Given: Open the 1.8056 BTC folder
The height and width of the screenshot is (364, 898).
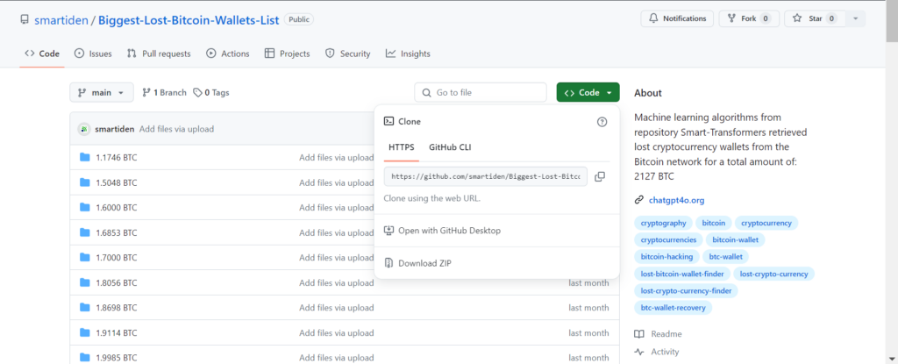Looking at the screenshot, I should [117, 282].
